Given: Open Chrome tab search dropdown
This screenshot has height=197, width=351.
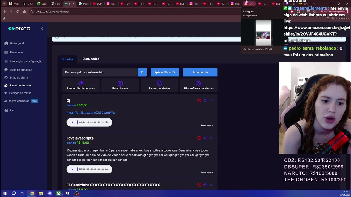Looking at the screenshot, I should pyautogui.click(x=4, y=4).
